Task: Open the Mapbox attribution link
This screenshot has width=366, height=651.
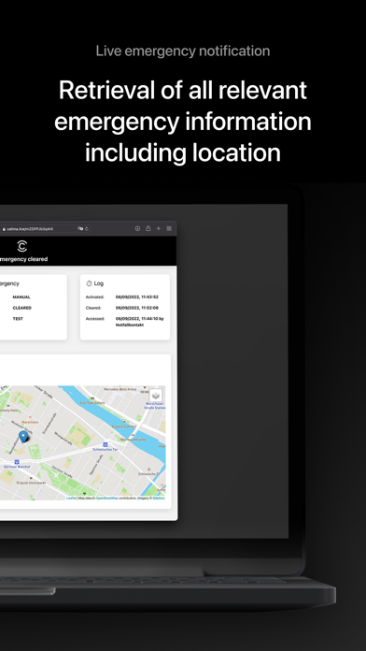Action: pyautogui.click(x=159, y=498)
